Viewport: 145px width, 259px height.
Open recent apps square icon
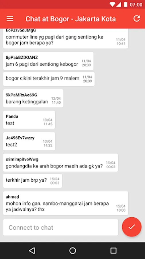coord(113,251)
